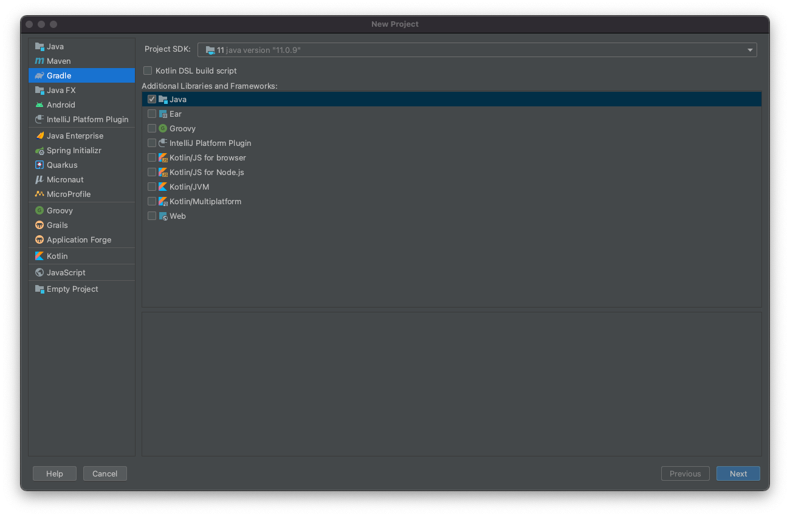Click the Help button
Image resolution: width=790 pixels, height=516 pixels.
pyautogui.click(x=55, y=473)
